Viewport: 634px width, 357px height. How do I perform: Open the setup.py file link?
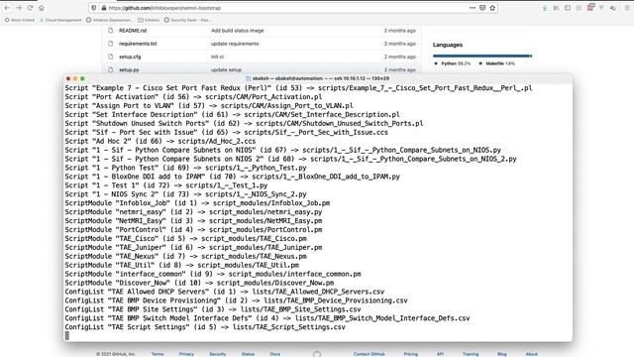[x=129, y=69]
